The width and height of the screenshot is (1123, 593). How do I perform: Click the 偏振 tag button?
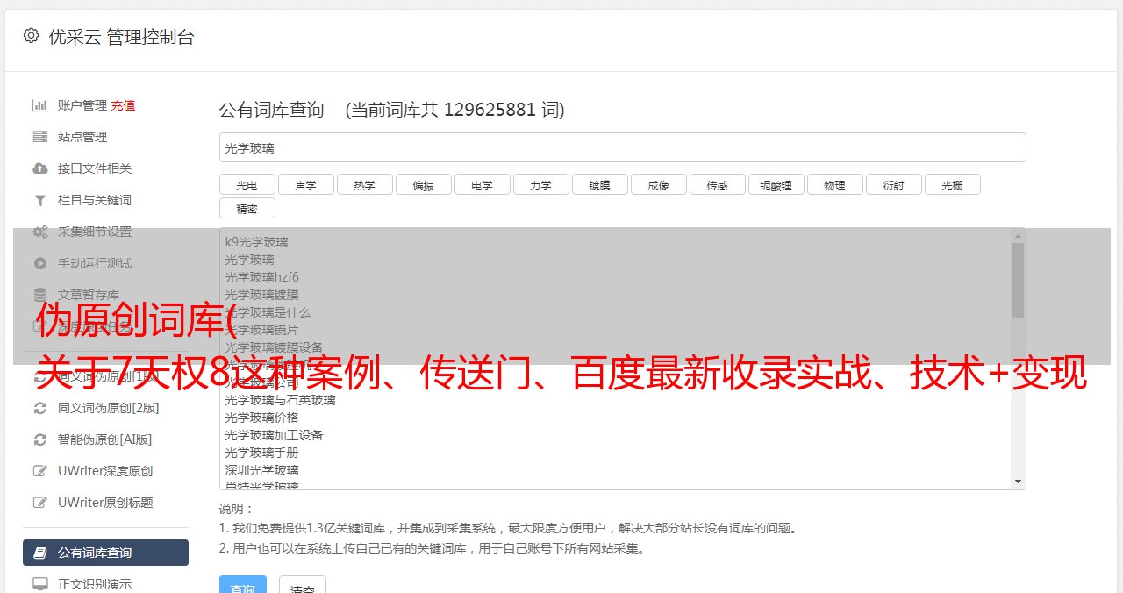point(423,184)
